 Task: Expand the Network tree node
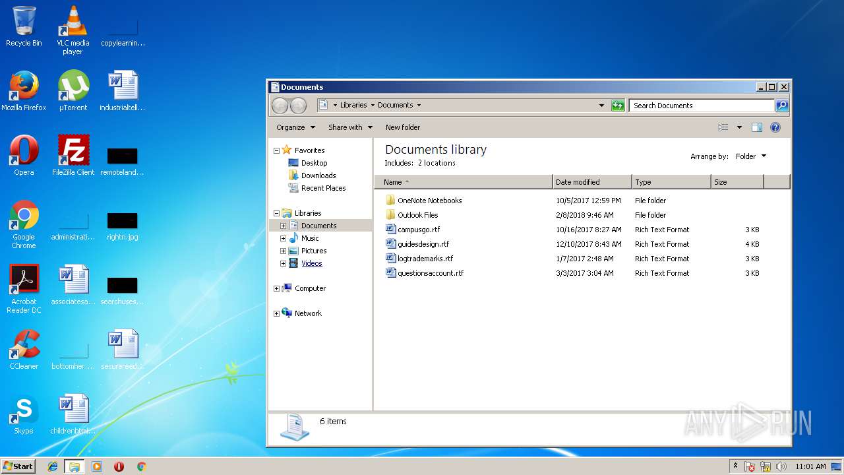pos(276,313)
